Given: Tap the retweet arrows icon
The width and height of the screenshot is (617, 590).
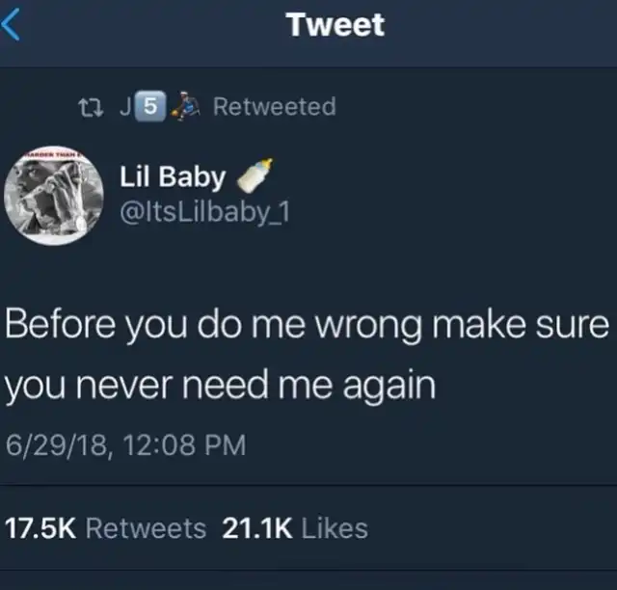Looking at the screenshot, I should point(91,107).
